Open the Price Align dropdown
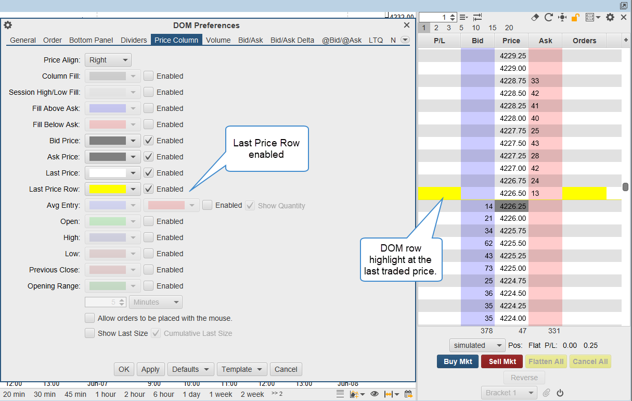The height and width of the screenshot is (401, 632). pos(108,60)
